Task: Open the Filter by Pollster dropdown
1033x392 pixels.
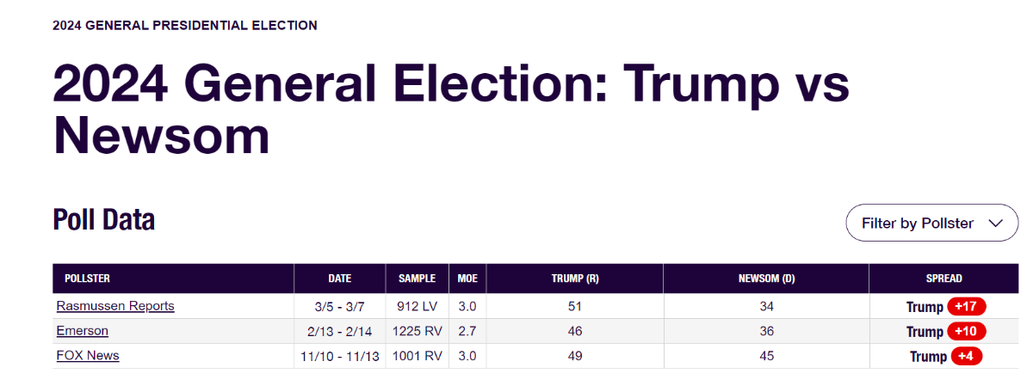Action: 932,223
